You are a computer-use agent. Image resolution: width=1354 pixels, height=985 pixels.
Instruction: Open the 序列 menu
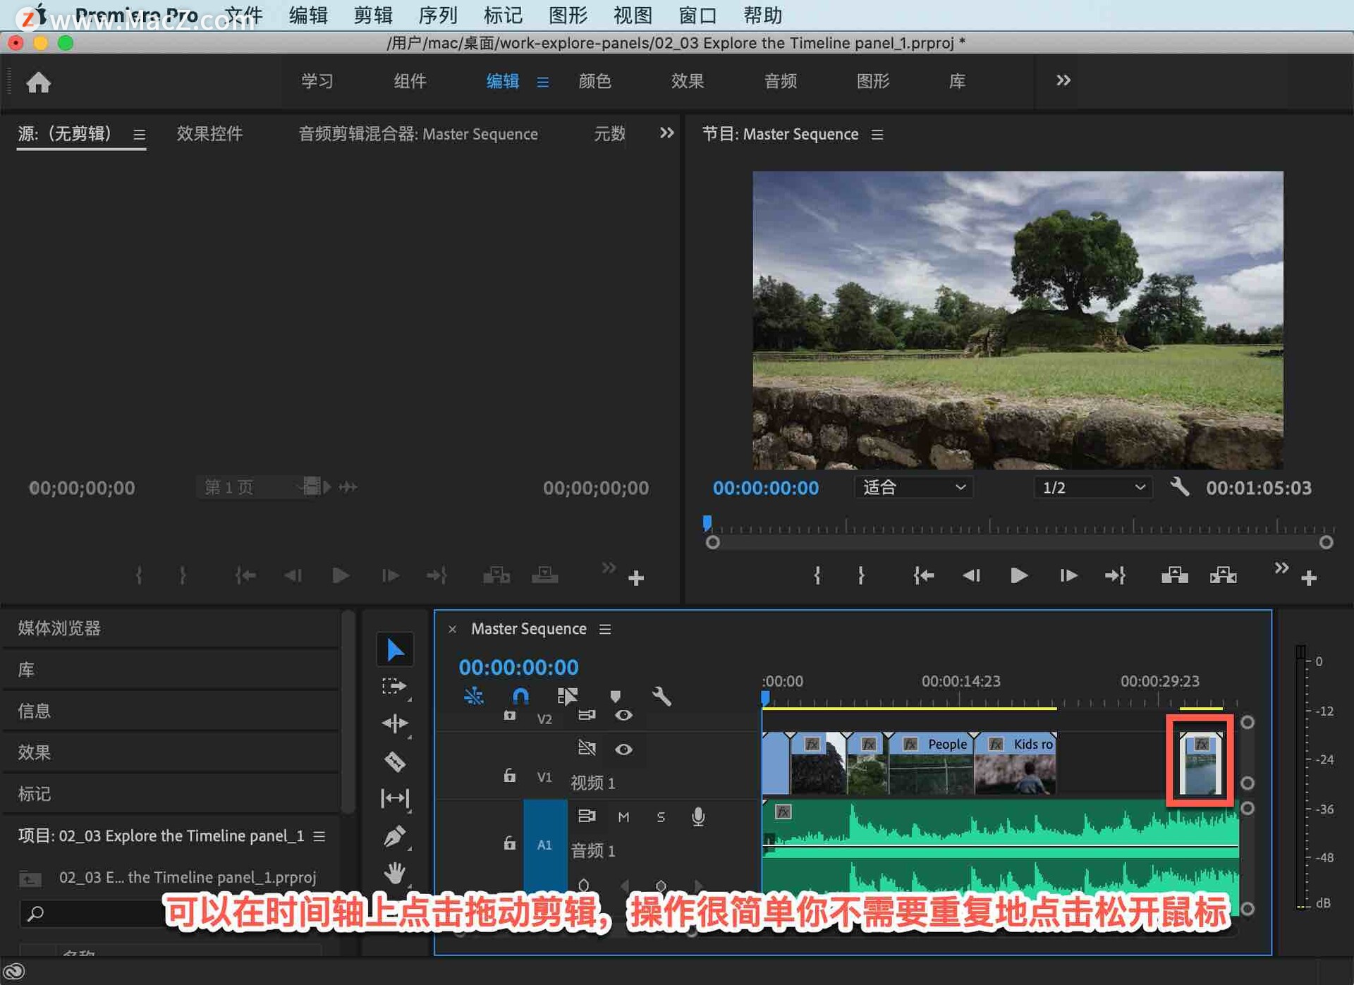click(x=438, y=15)
